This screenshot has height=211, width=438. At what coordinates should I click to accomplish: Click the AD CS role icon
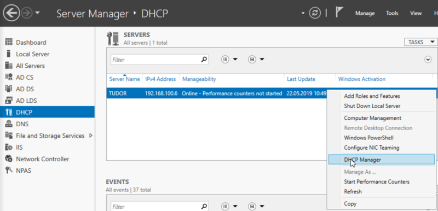click(x=9, y=77)
